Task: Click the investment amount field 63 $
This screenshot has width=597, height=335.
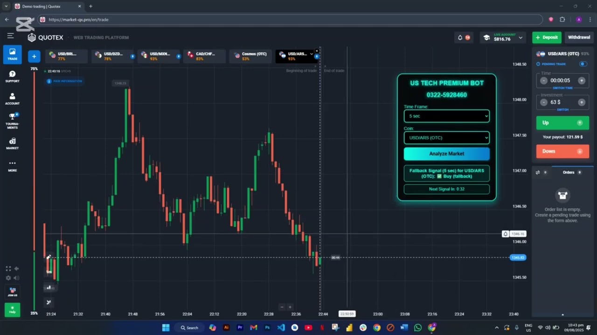Action: [562, 102]
